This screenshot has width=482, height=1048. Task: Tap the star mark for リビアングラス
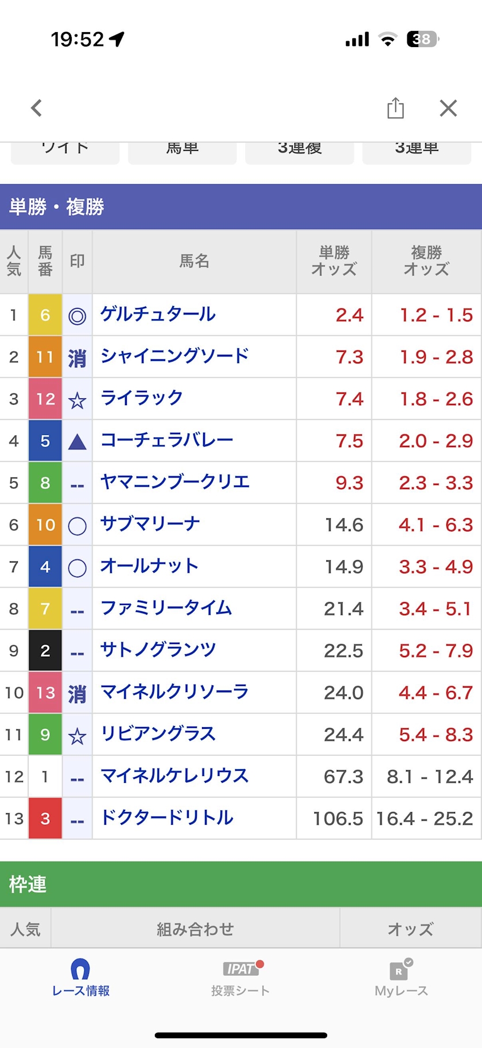click(77, 736)
